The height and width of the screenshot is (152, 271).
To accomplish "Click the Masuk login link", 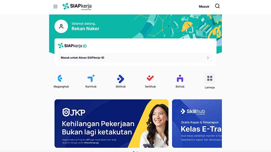I will [204, 7].
